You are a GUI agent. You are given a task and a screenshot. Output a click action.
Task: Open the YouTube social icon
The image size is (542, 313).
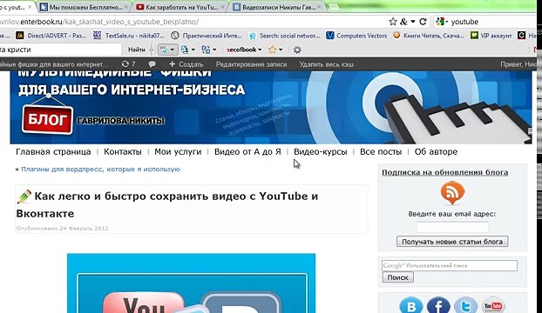pos(493,305)
